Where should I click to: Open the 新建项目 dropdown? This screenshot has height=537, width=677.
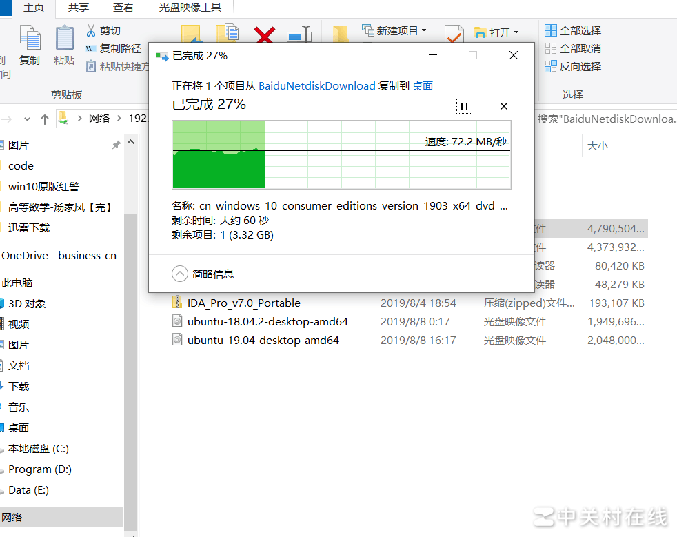(423, 30)
